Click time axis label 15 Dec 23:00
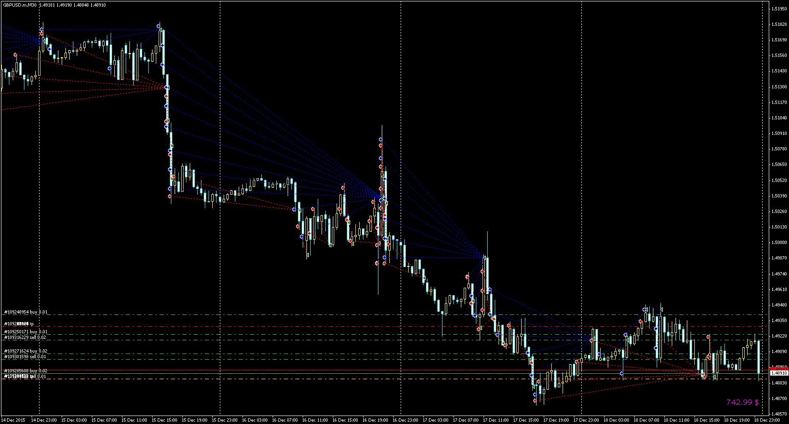Screen dimensions: 789x424 pos(225,420)
